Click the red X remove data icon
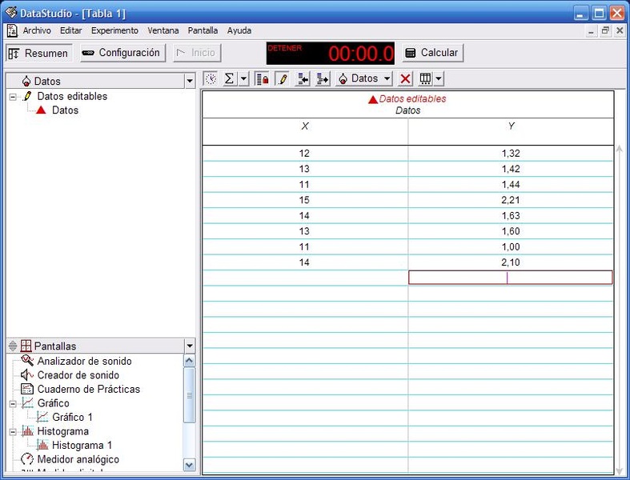 click(406, 78)
